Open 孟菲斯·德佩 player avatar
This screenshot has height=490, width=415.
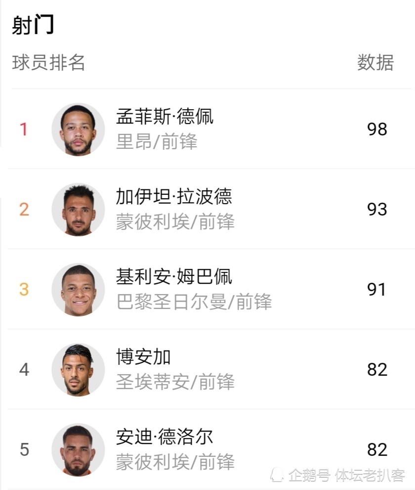(x=78, y=130)
